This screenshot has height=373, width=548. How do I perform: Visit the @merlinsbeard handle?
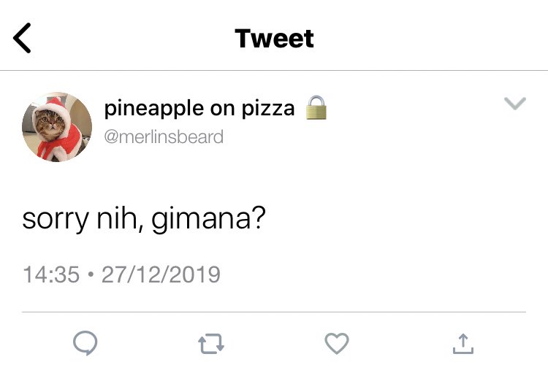pyautogui.click(x=164, y=136)
